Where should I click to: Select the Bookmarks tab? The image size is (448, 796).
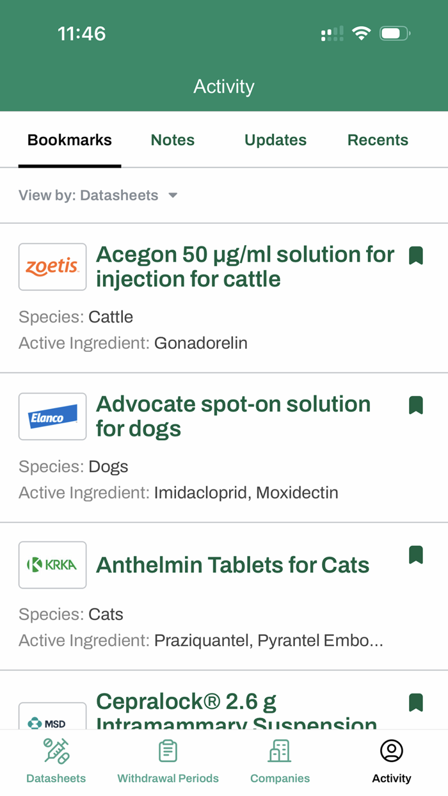70,140
